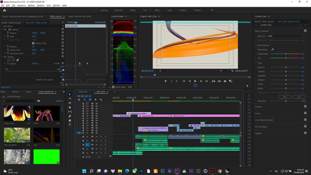Open Timeline Display Settings wrench
Viewport: 311px width, 175px height.
pyautogui.click(x=101, y=100)
